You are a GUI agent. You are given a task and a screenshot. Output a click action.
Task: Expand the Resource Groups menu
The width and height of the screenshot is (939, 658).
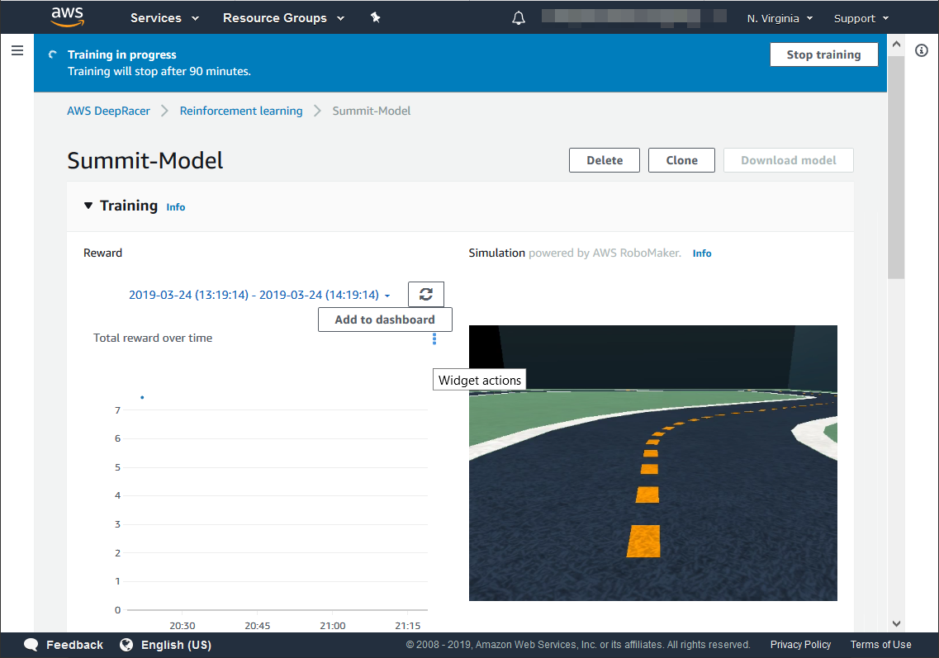point(283,18)
